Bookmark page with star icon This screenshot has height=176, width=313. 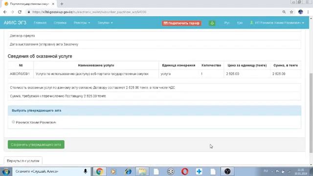coord(291,12)
